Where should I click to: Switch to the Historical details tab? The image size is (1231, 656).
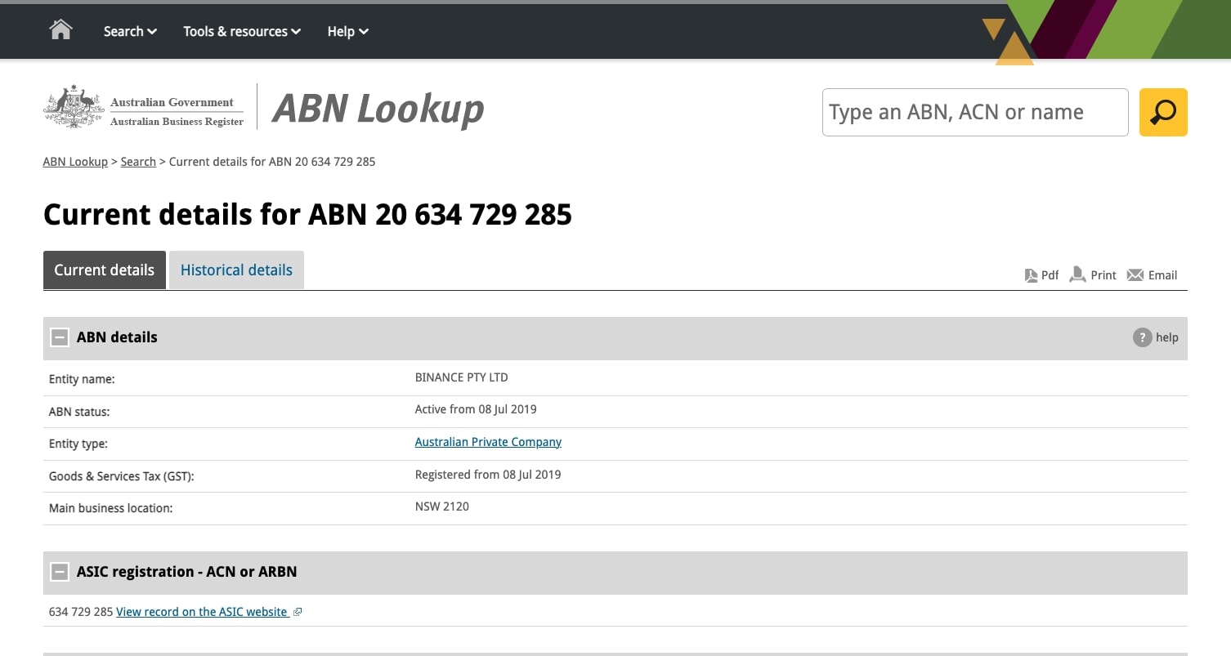236,270
